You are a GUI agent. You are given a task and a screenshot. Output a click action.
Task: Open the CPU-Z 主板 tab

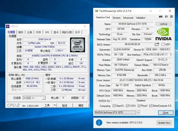pos(30,32)
